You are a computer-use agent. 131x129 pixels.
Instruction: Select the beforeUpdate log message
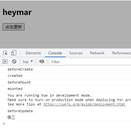[20, 111]
